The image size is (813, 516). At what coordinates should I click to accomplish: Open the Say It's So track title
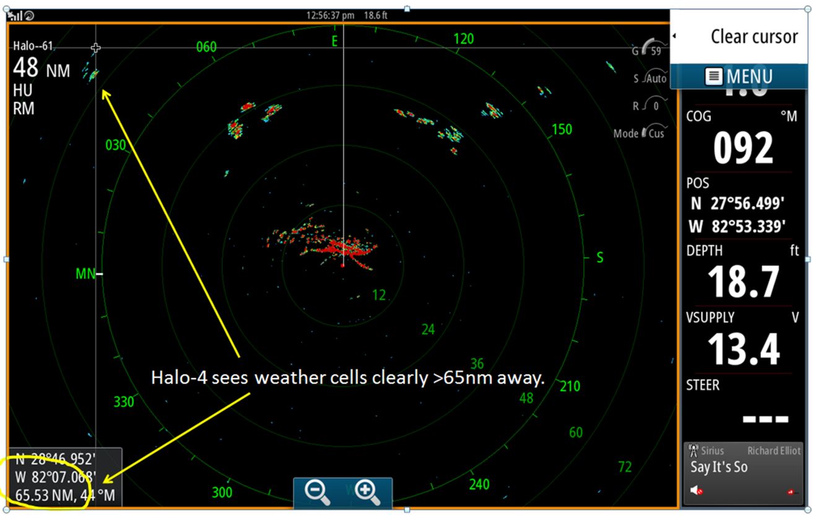719,467
